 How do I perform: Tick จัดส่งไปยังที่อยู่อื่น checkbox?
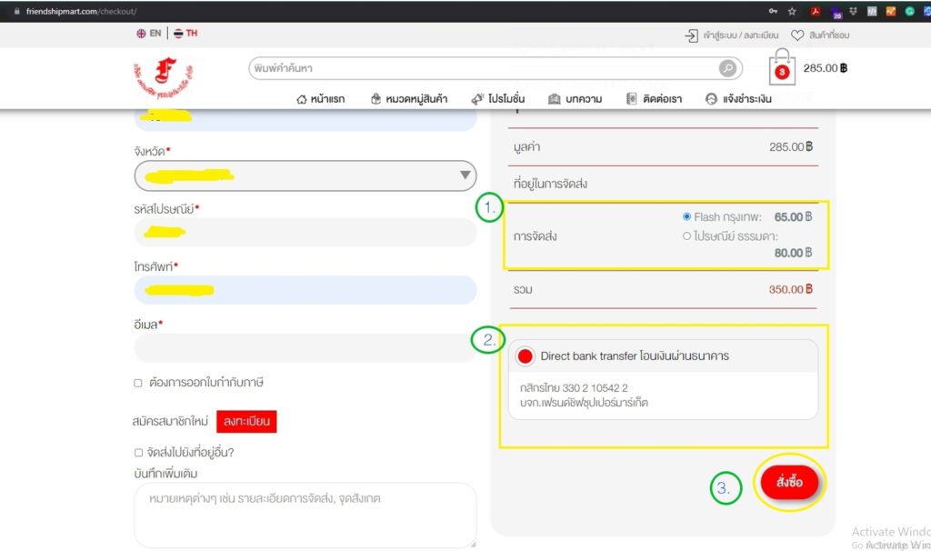(138, 452)
